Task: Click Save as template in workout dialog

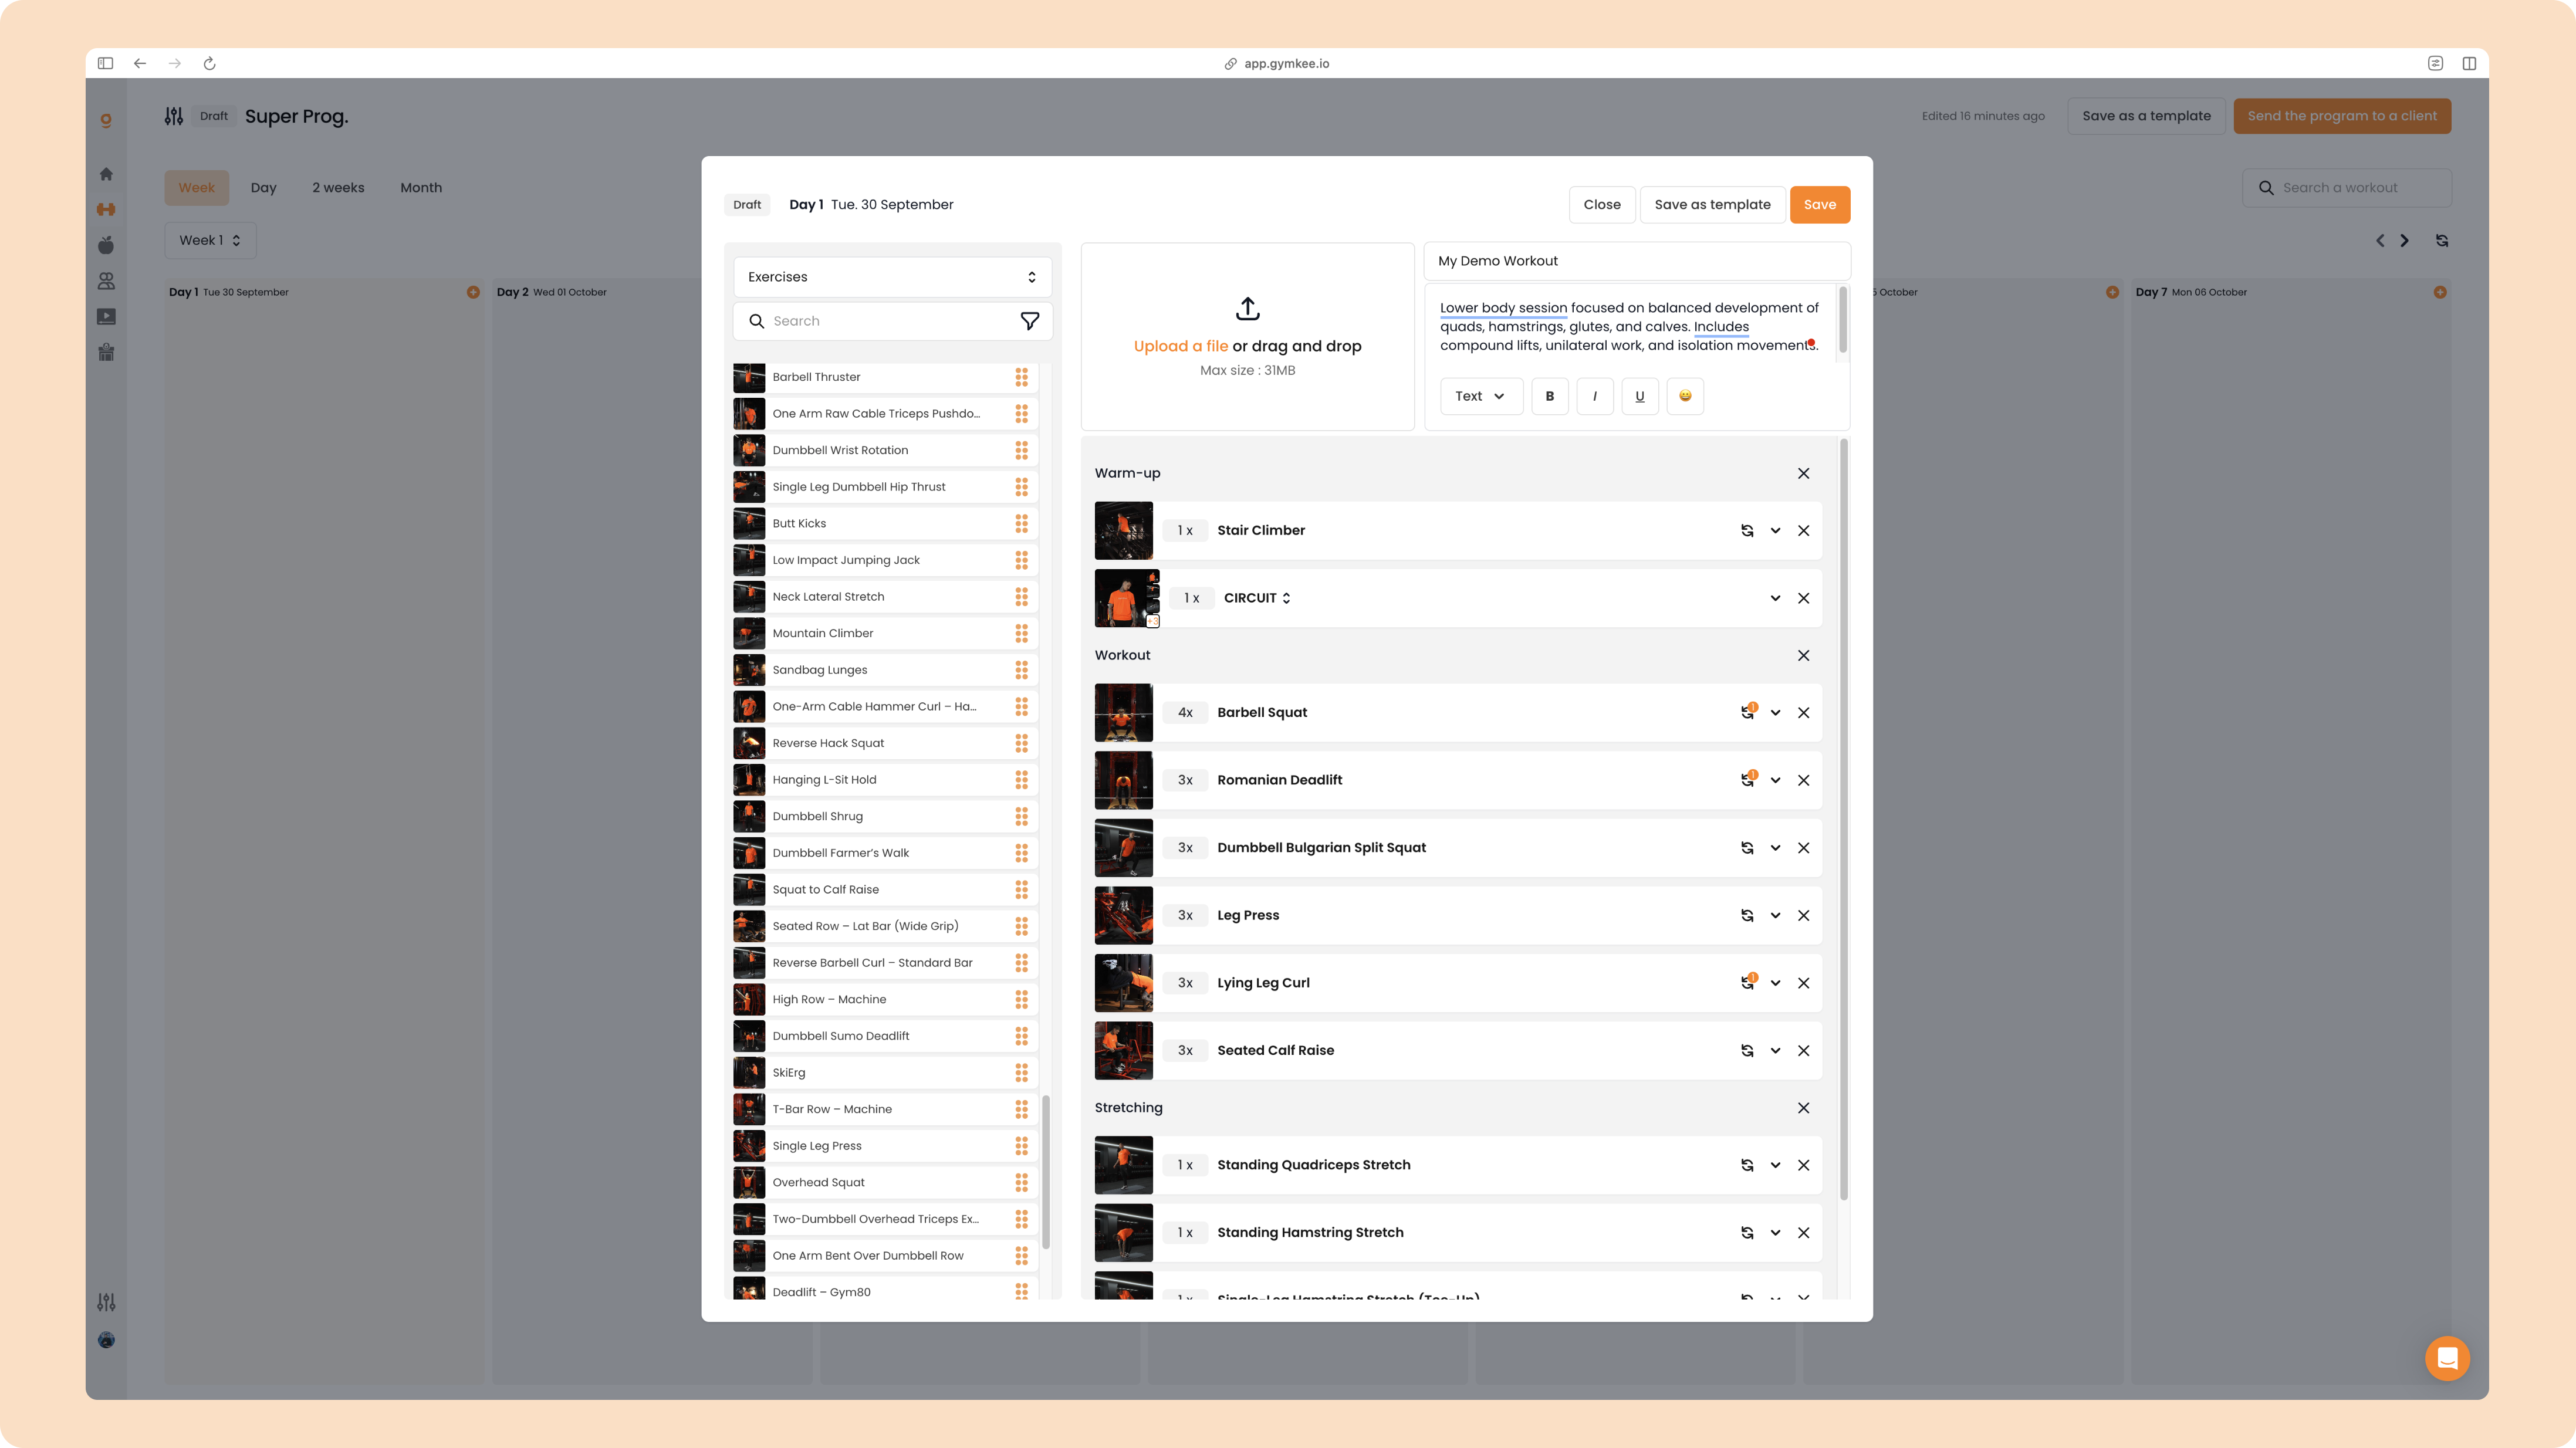Action: point(1712,205)
